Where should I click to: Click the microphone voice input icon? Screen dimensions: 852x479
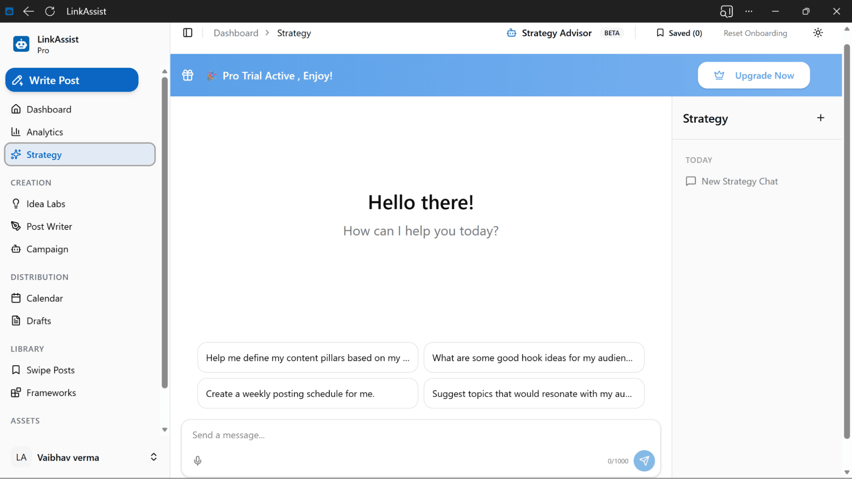click(197, 460)
